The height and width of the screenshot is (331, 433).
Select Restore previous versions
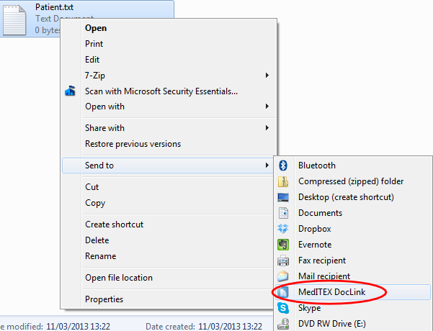point(133,144)
